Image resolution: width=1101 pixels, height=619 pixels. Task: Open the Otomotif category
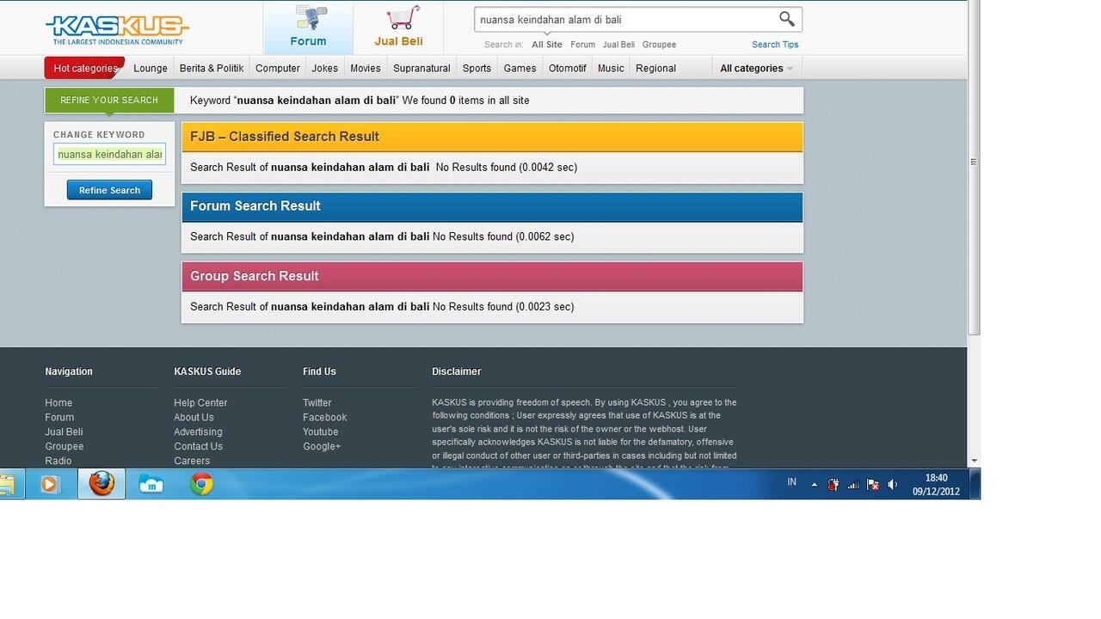coord(568,68)
